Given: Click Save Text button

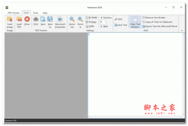Looking at the screenshot, I should [121, 25].
